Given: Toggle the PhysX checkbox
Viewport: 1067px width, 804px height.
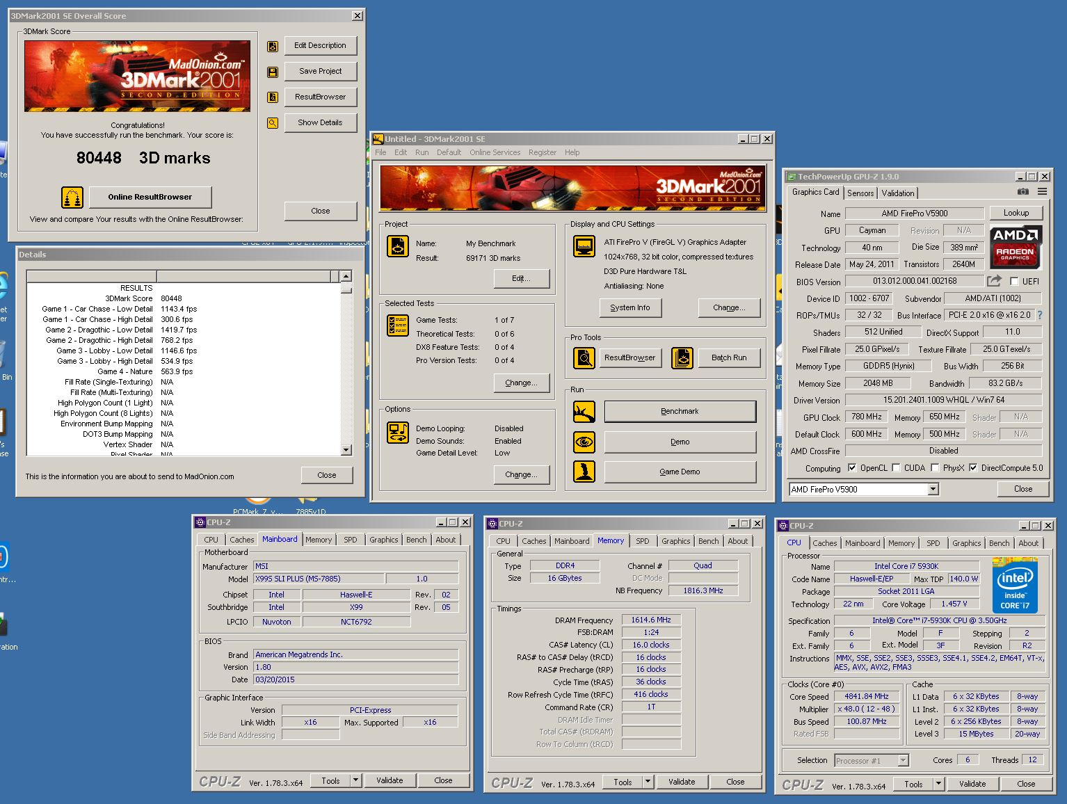Looking at the screenshot, I should [935, 468].
